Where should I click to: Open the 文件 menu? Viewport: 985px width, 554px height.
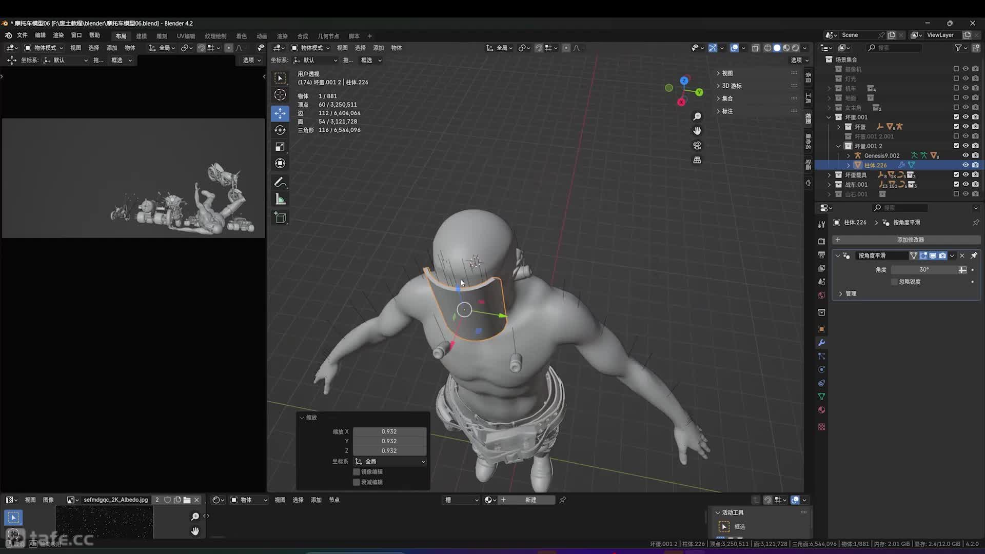point(22,35)
